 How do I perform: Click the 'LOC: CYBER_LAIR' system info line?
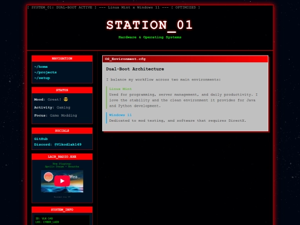tap(47, 222)
